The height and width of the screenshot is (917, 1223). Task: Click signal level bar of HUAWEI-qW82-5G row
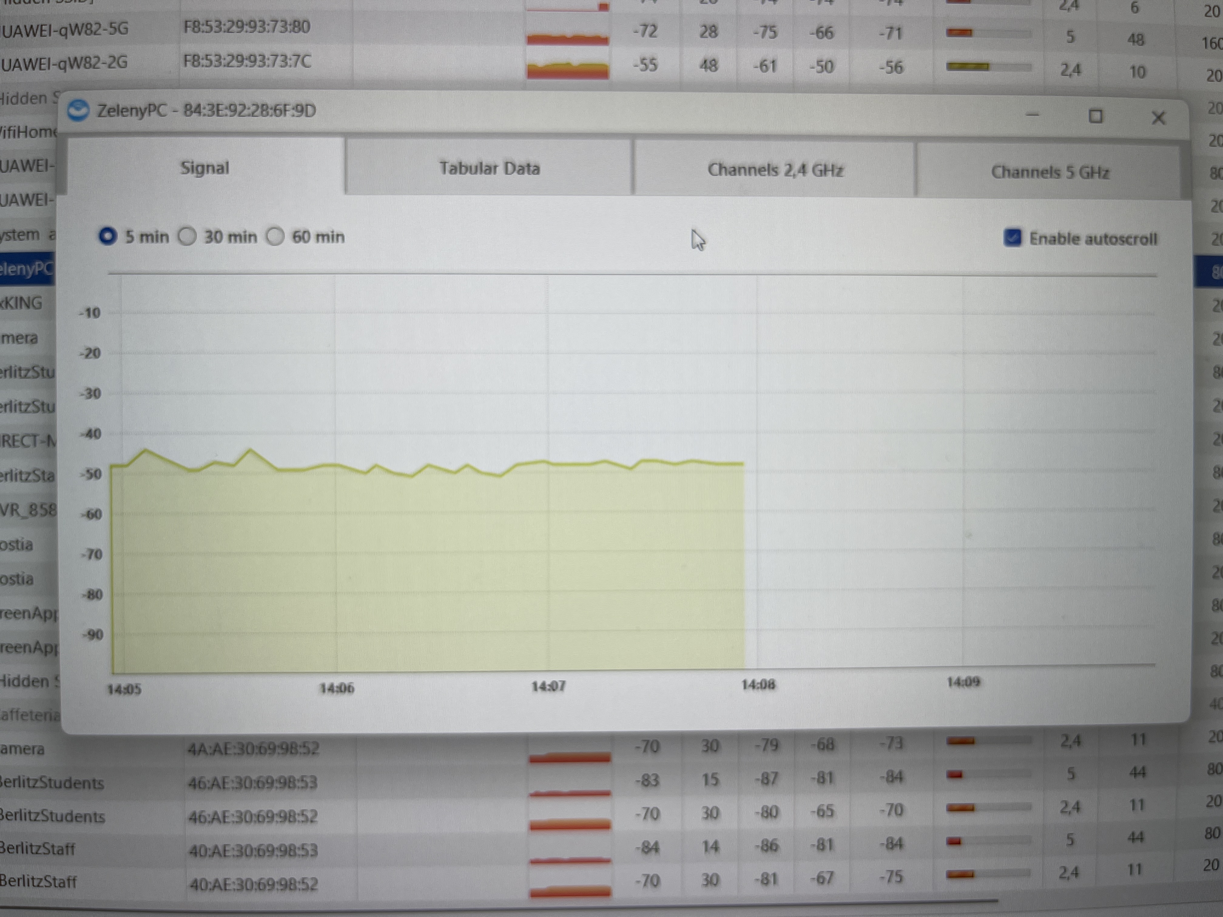tap(989, 33)
